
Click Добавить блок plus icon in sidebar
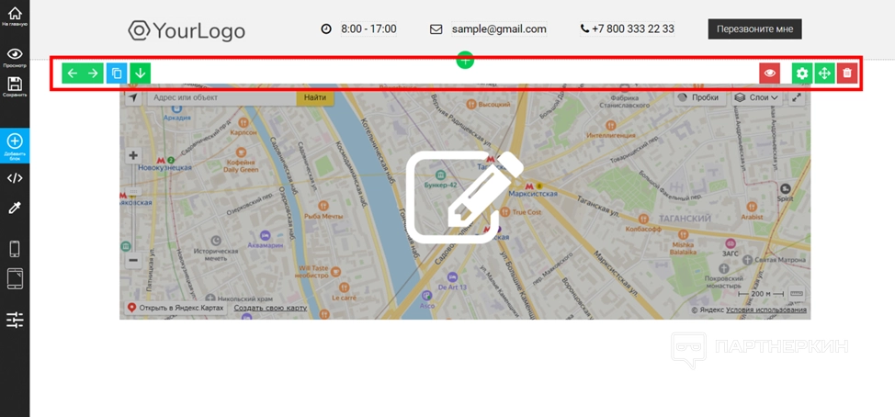(x=15, y=145)
